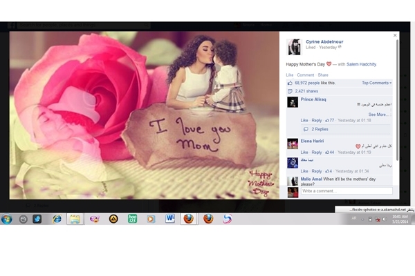This screenshot has width=415, height=276.
Task: Click the Internet Explorer taskbar icon
Action: click(x=57, y=219)
